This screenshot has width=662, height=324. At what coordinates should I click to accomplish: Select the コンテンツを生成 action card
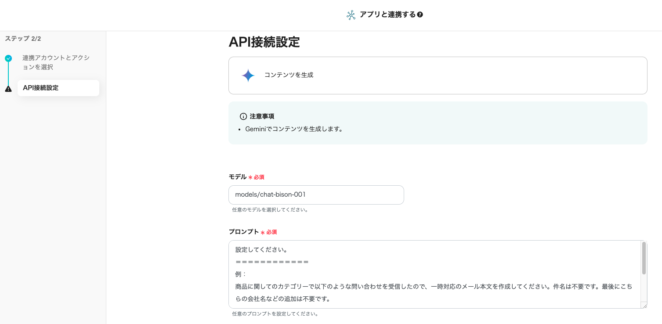(x=438, y=76)
